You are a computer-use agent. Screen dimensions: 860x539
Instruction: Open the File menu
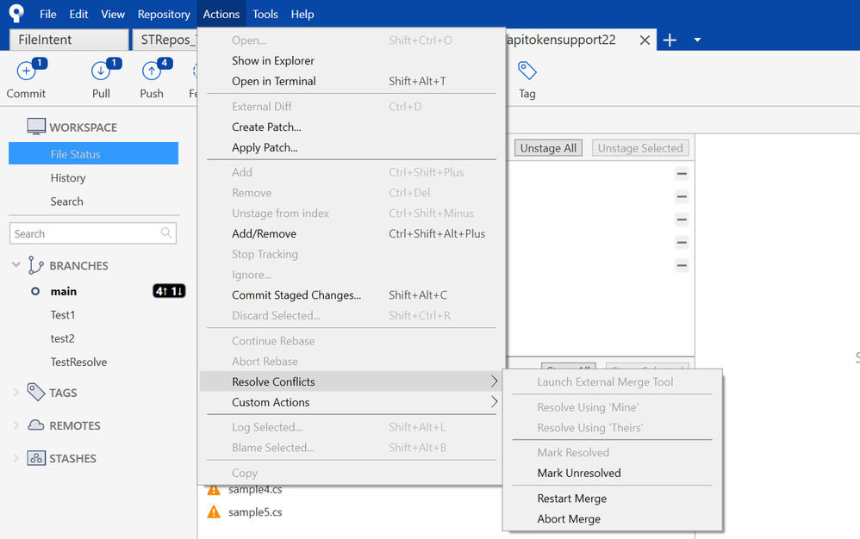tap(47, 15)
